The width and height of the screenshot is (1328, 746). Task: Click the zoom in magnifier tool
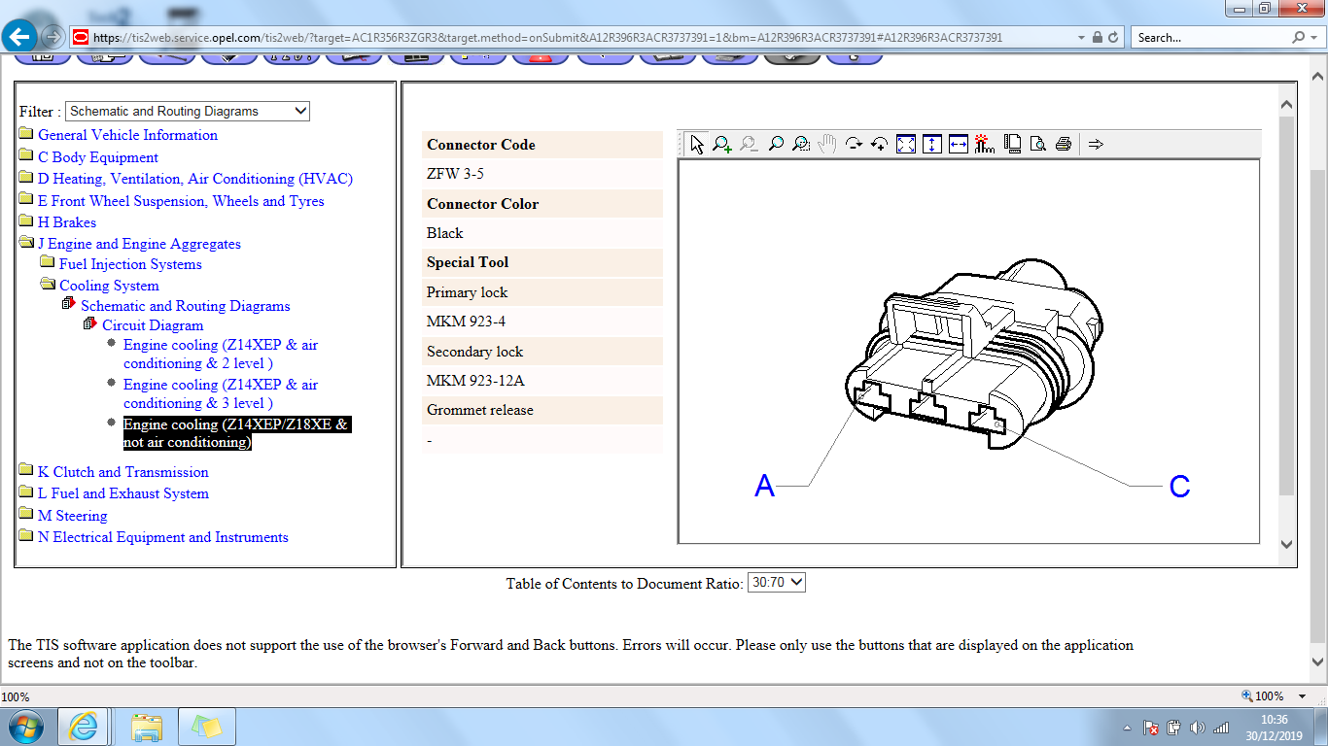(x=722, y=144)
